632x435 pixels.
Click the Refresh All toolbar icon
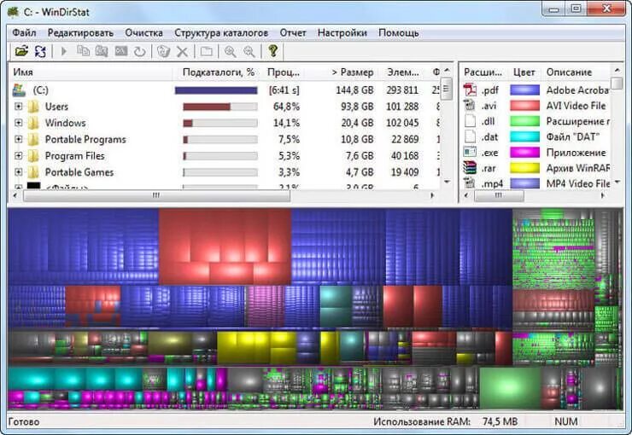coord(40,51)
